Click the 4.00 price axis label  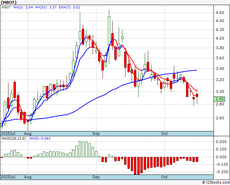(220, 39)
